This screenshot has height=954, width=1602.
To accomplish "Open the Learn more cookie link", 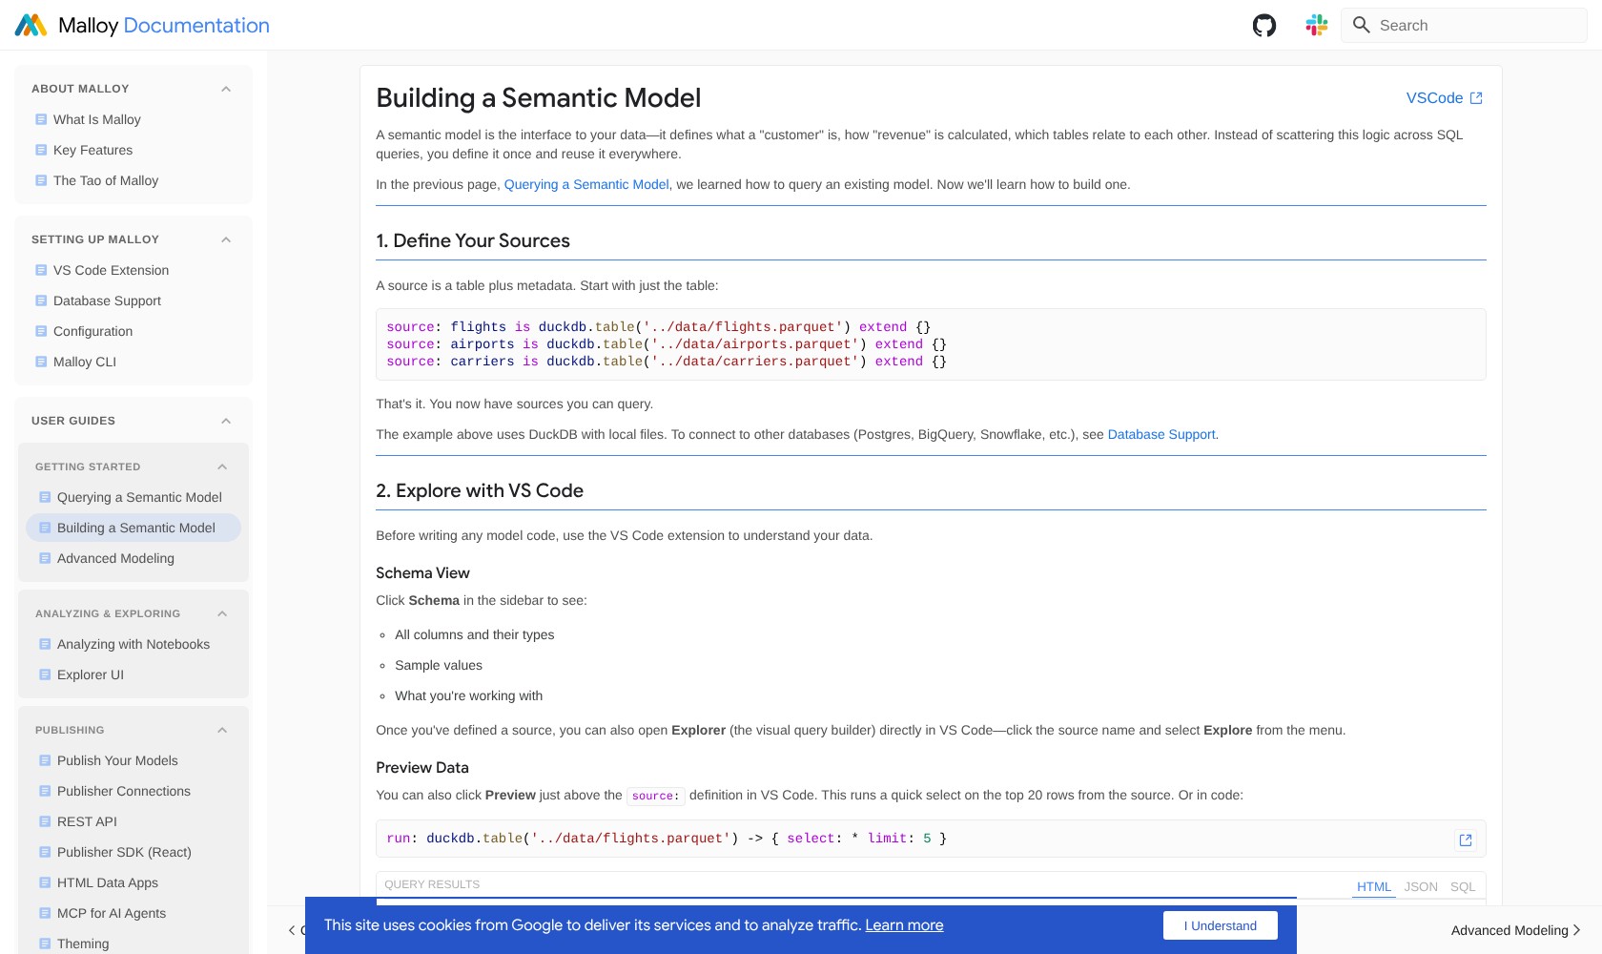I will (x=904, y=925).
